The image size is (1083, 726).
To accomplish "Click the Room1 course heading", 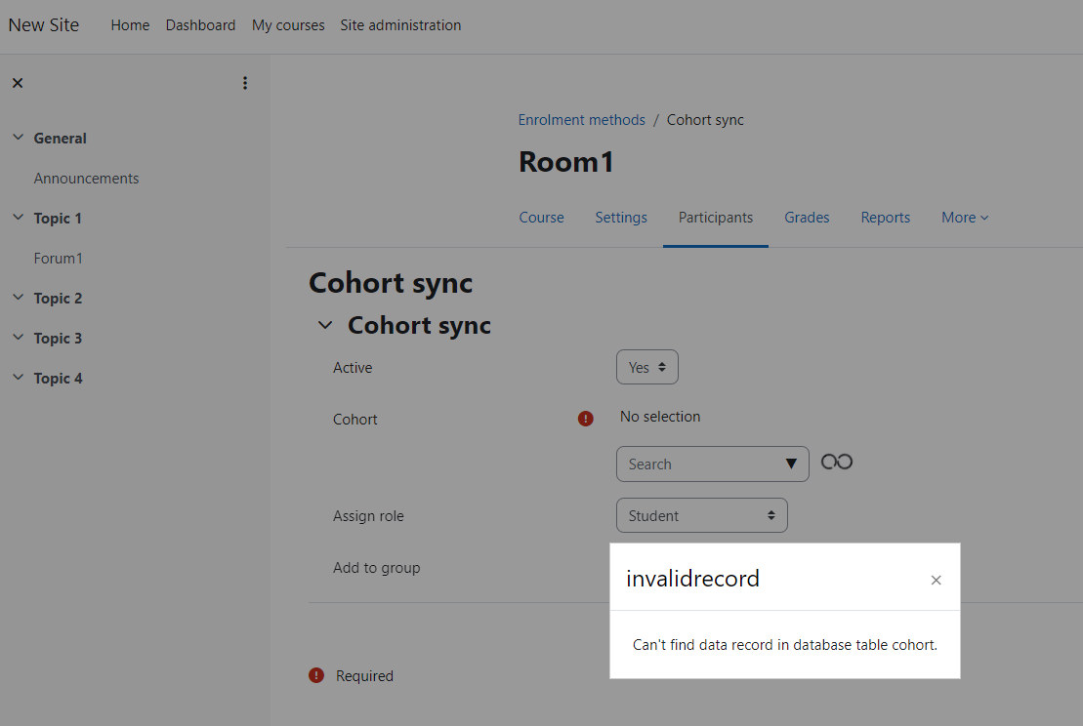I will pyautogui.click(x=566, y=162).
